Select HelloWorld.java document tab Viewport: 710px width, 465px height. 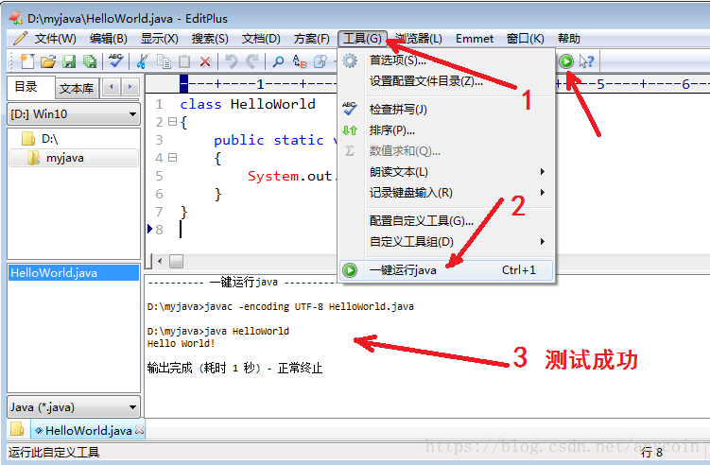88,430
